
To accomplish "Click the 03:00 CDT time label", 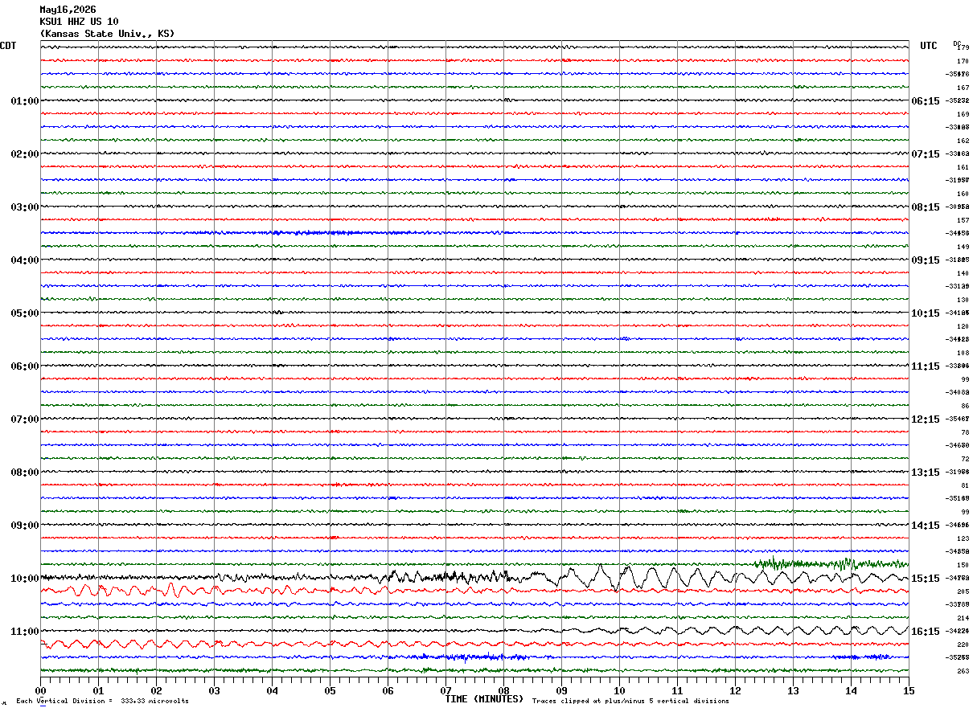I will tap(24, 207).
